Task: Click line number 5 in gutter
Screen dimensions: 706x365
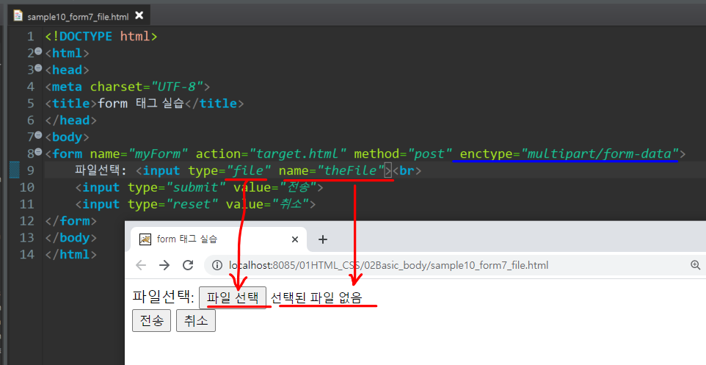Action: pyautogui.click(x=31, y=104)
